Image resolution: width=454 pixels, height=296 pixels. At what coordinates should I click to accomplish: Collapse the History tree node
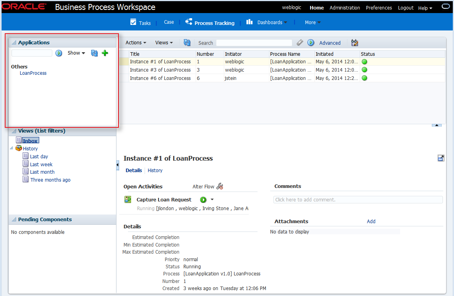click(x=12, y=148)
